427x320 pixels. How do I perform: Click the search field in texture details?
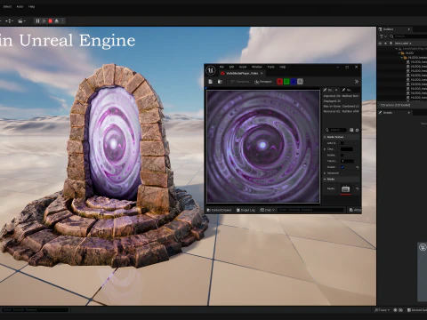click(335, 130)
